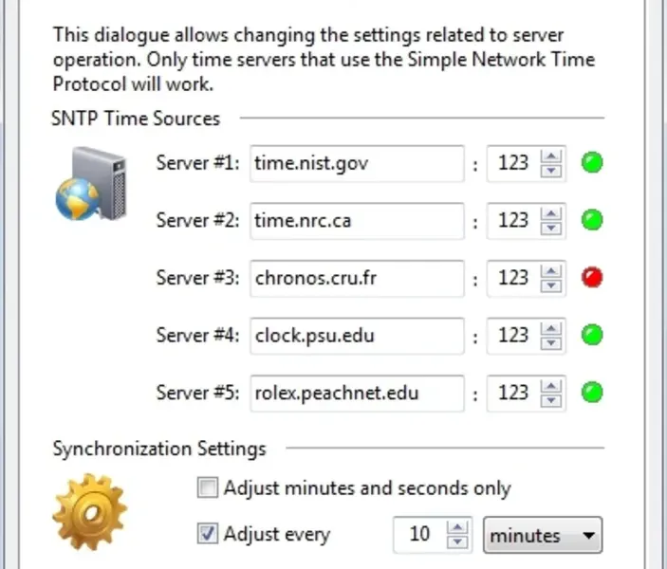The width and height of the screenshot is (667, 569).
Task: Click green status light for rolex.peachnet.edu
Action: point(592,391)
